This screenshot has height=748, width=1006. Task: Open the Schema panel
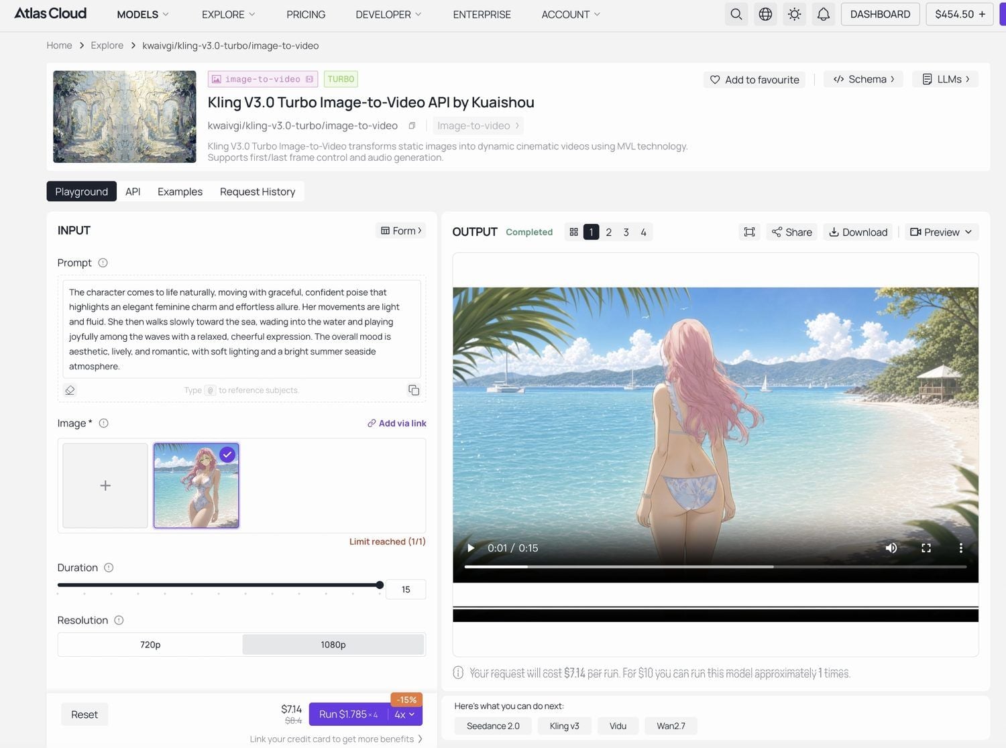tap(864, 79)
